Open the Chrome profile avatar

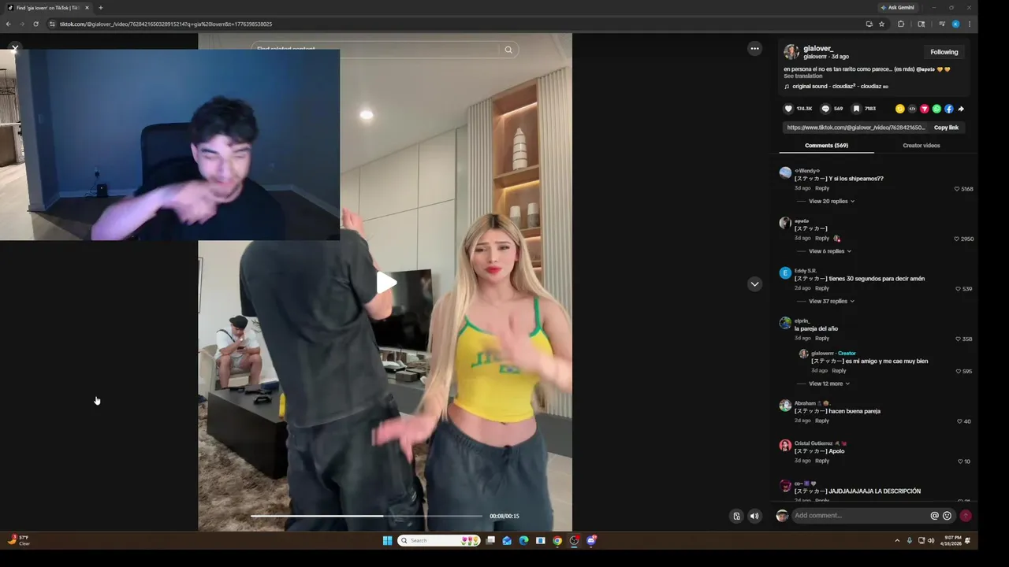pos(955,24)
